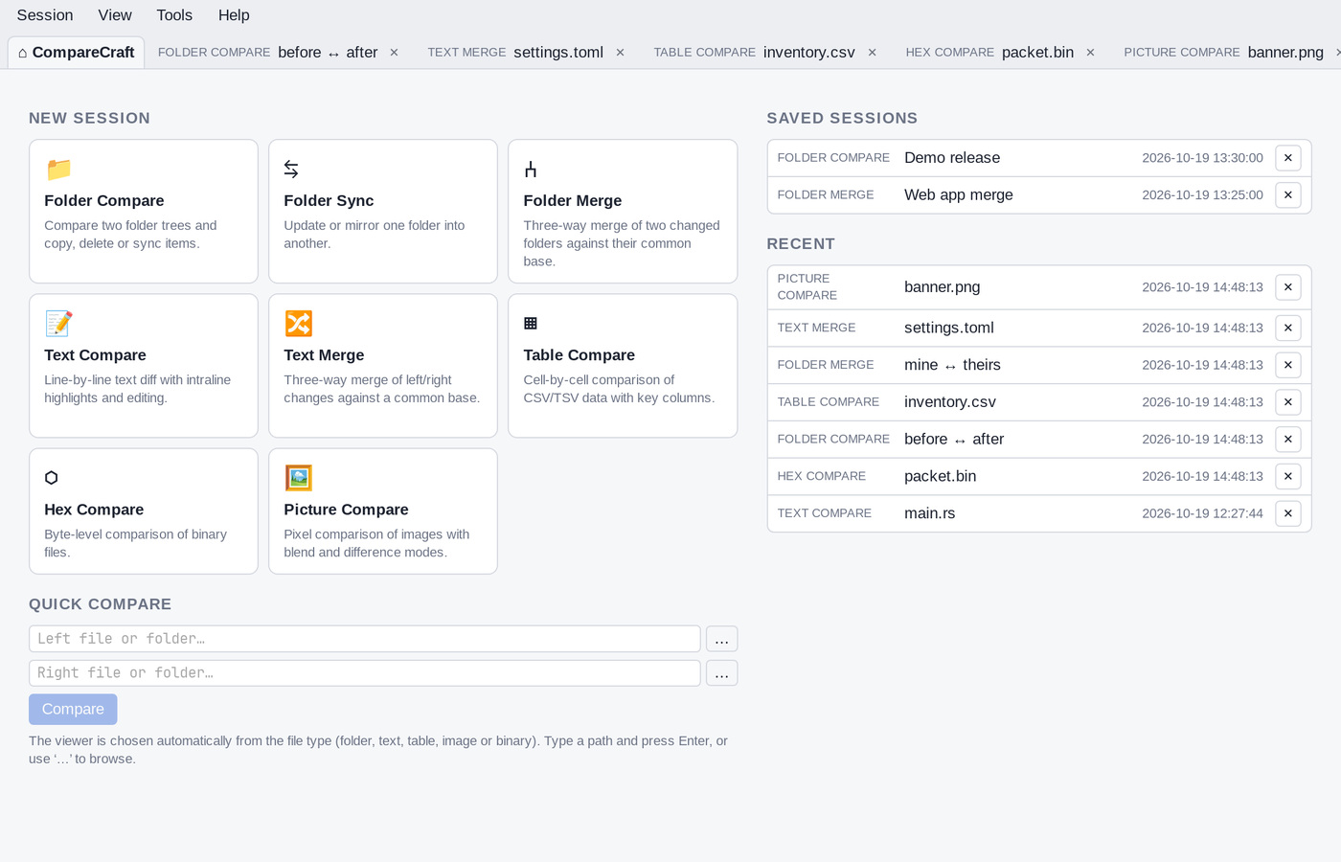
Task: Click the Table Compare grid icon
Action: [x=531, y=324]
